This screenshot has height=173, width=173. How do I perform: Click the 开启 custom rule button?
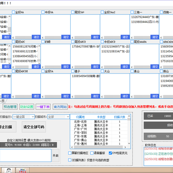pos(55,156)
